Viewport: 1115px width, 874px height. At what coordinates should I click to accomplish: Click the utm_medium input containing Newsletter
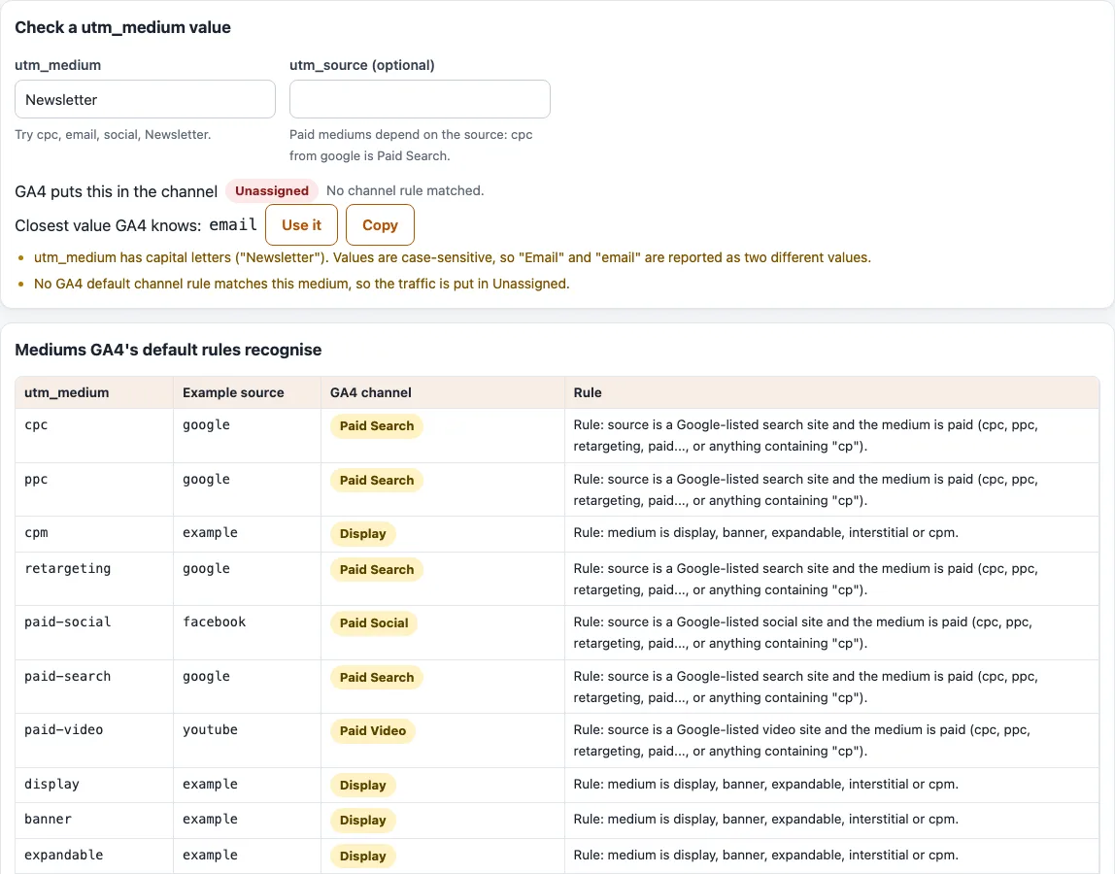[145, 99]
